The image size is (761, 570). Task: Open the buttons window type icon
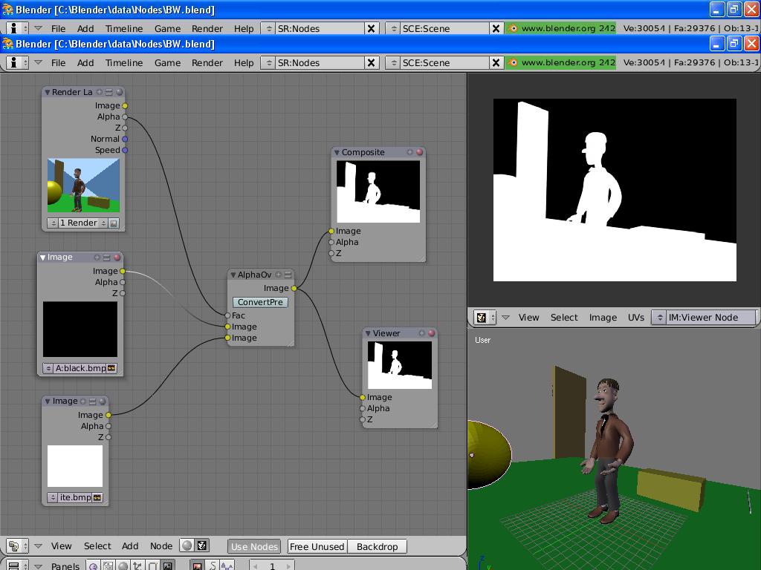click(17, 566)
